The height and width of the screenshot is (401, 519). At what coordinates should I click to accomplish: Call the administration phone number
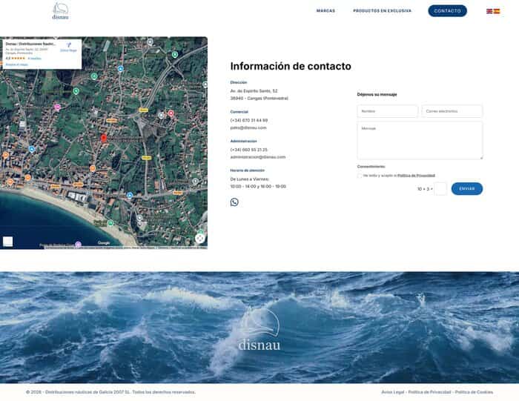tap(249, 150)
